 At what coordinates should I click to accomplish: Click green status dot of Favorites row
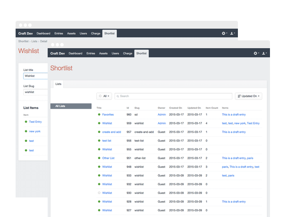[99, 114]
